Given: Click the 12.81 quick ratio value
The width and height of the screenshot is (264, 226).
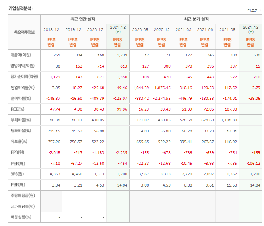Looking at the screenshot, I should 232,131.
